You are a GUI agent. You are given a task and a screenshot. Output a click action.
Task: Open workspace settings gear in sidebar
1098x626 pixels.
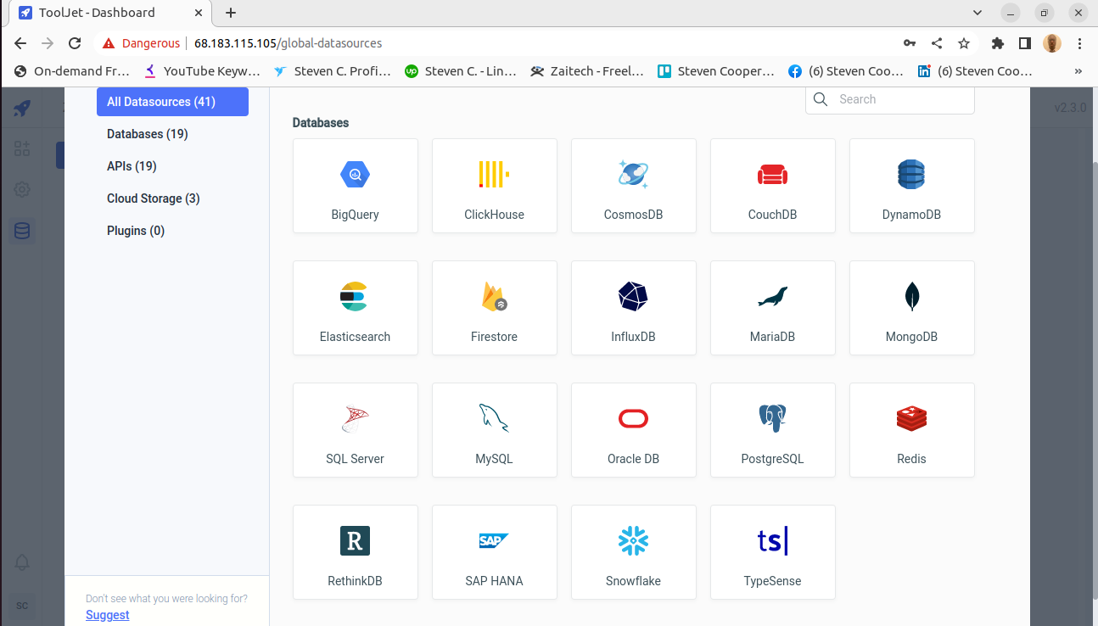click(22, 189)
